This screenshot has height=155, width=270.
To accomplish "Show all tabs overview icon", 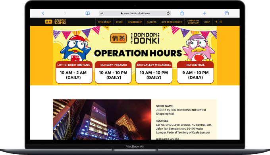I will click(227, 13).
